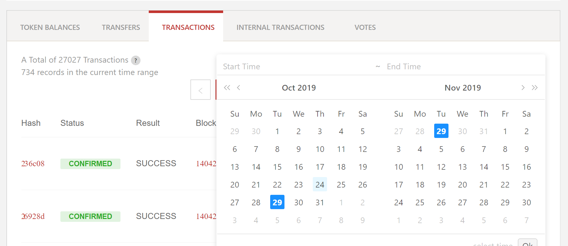Image resolution: width=568 pixels, height=246 pixels.
Task: Click the question mark help icon
Action: click(x=136, y=60)
